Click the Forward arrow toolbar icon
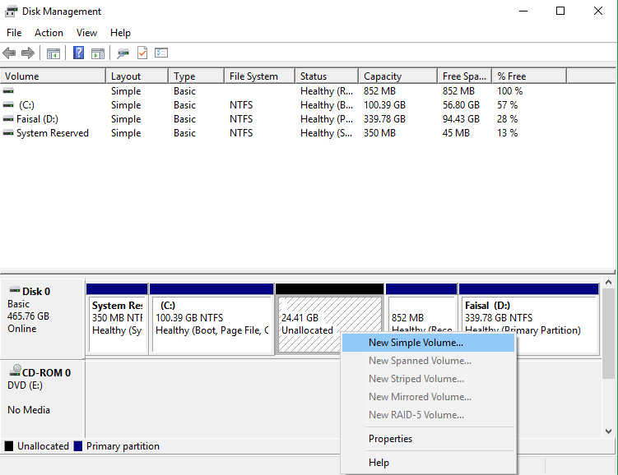The width and height of the screenshot is (618, 475). [27, 53]
